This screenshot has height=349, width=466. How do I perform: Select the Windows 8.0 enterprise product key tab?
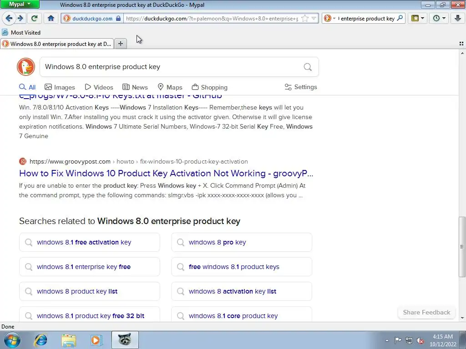[x=57, y=44]
